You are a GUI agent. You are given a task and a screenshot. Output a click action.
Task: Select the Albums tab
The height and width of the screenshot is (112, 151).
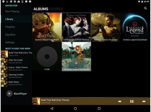pyautogui.click(x=41, y=9)
